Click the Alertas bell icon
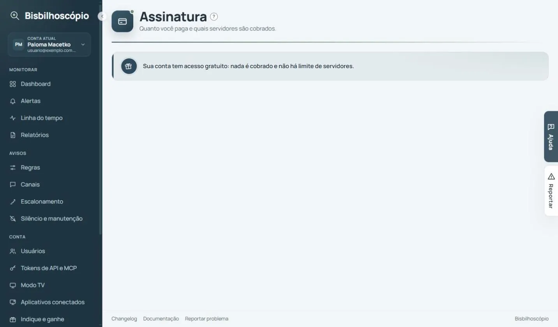 click(x=13, y=101)
